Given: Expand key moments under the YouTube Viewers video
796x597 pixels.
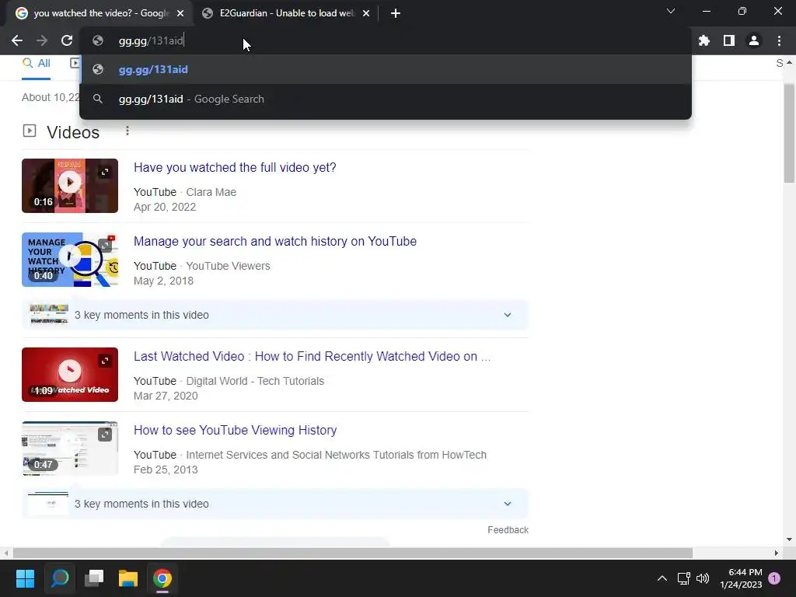Looking at the screenshot, I should point(275,315).
